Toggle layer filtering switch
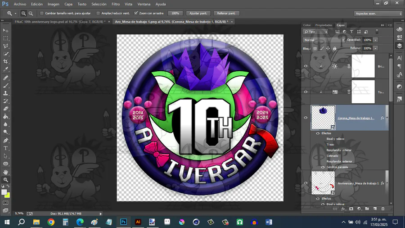This screenshot has height=228, width=405. [377, 32]
